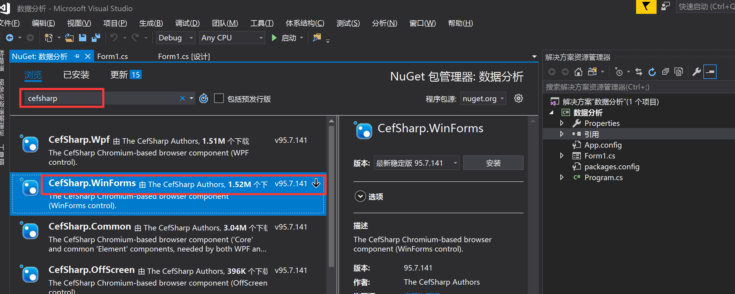Select the 浏览 tab

pos(33,75)
